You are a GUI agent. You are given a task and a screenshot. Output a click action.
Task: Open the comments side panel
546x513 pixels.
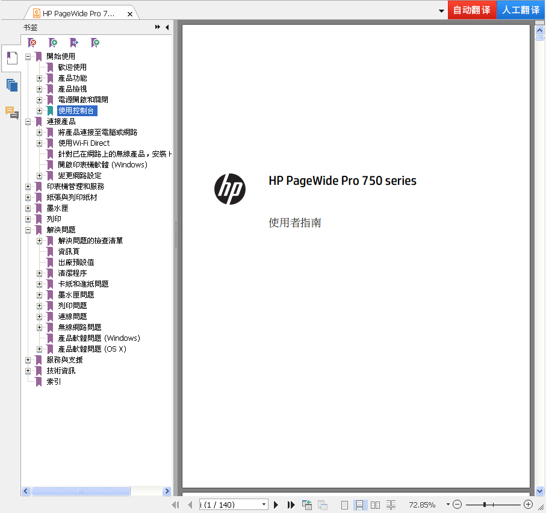point(12,113)
